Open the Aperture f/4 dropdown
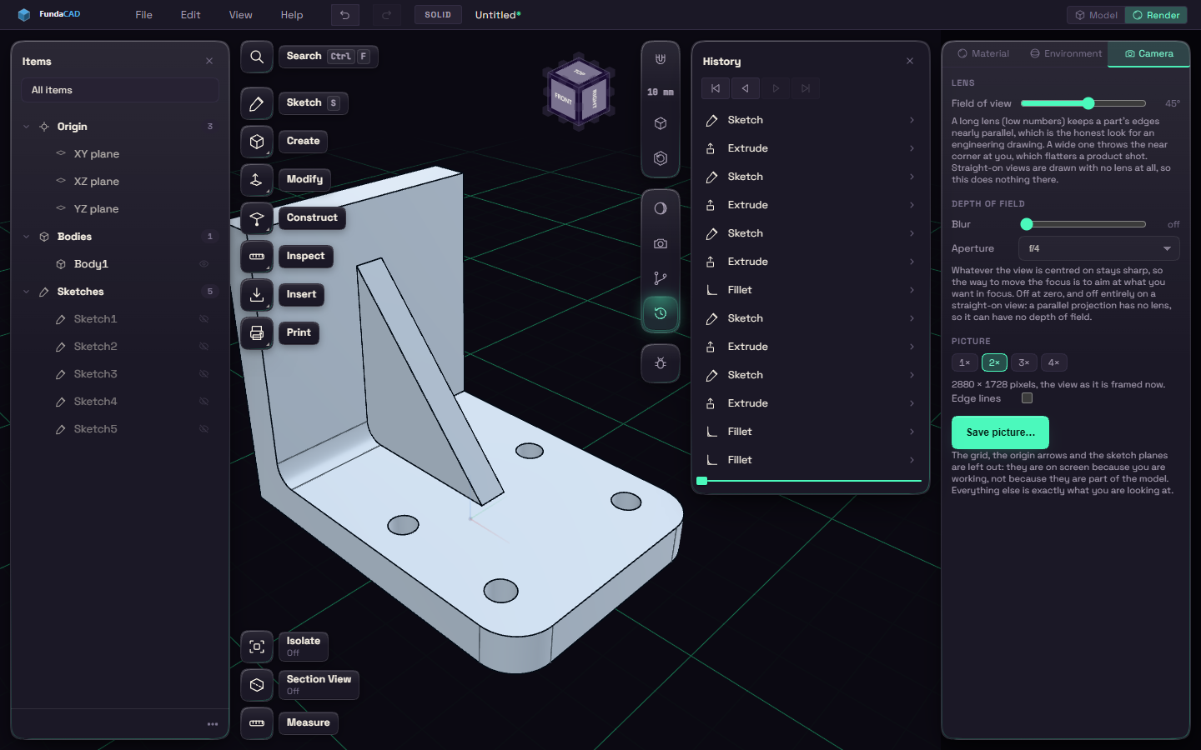1201x750 pixels. (1099, 248)
